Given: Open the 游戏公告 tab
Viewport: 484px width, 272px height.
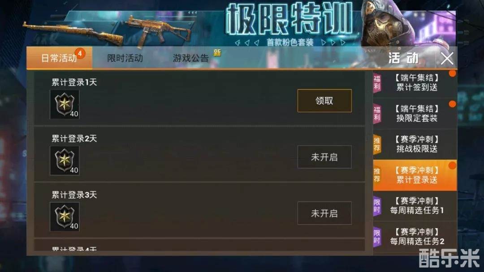Looking at the screenshot, I should pyautogui.click(x=191, y=58).
